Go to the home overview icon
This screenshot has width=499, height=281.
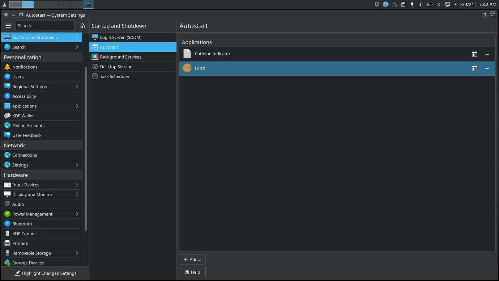pyautogui.click(x=82, y=26)
